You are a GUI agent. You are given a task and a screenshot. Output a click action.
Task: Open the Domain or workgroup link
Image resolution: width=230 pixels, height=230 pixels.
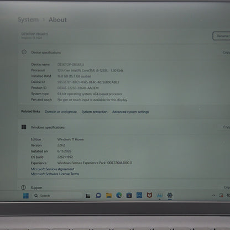pos(61,112)
